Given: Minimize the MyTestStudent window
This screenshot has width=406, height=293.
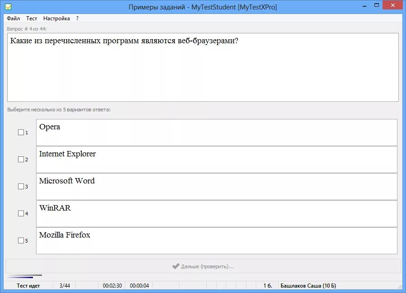Looking at the screenshot, I should tap(364, 6).
